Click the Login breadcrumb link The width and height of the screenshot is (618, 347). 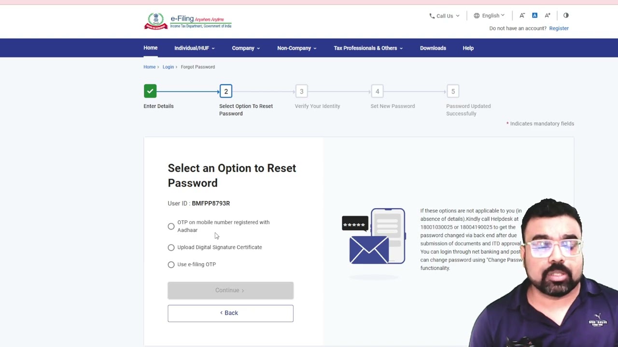point(168,67)
